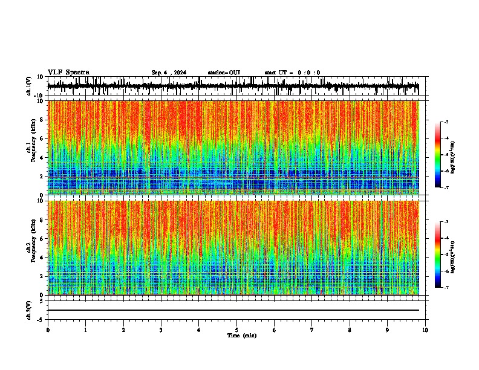The width and height of the screenshot is (479, 370).
Task: Click the log(PSD) label beside ch.1 color bar
Action: [x=453, y=158]
